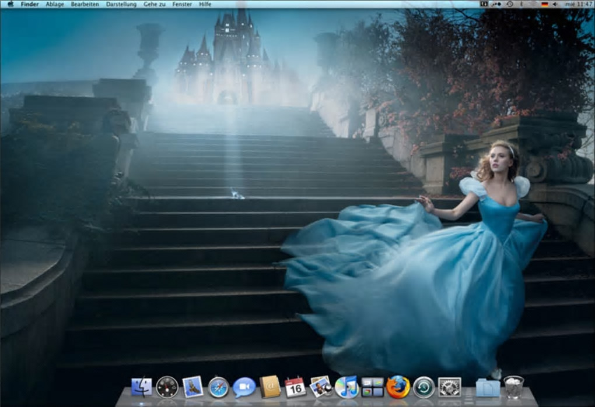Open Address Book in the Dock
Screen dimensions: 595x407
click(x=270, y=387)
